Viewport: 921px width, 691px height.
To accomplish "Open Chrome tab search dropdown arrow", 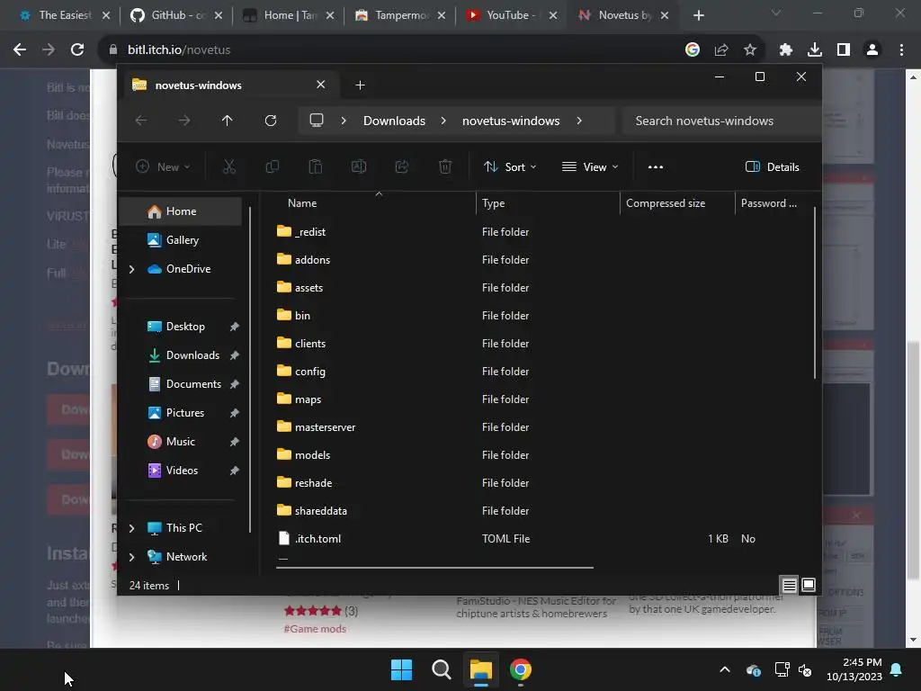I will pyautogui.click(x=776, y=13).
